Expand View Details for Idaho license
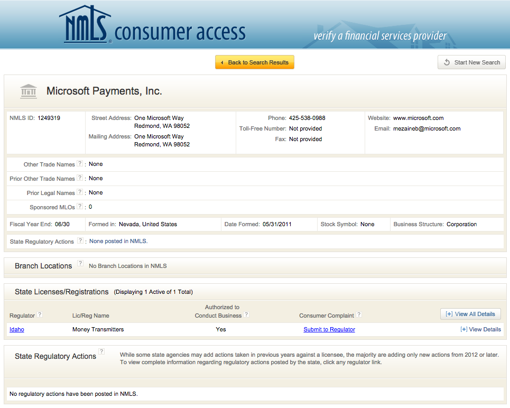This screenshot has height=408, width=510. pyautogui.click(x=480, y=329)
